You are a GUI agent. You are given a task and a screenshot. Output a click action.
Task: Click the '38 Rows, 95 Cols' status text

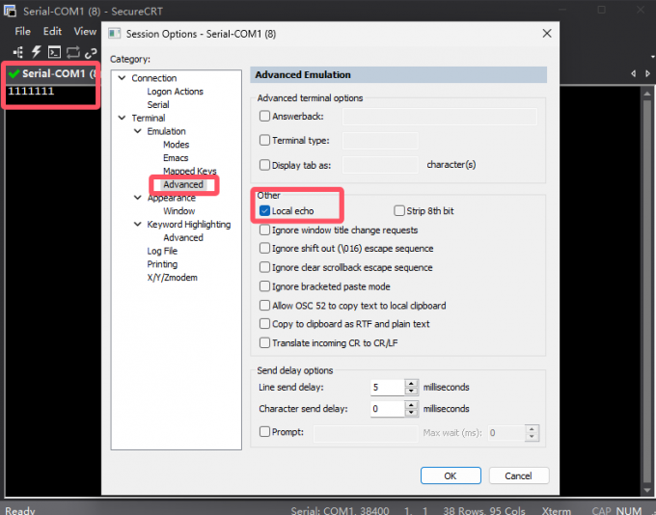(484, 511)
